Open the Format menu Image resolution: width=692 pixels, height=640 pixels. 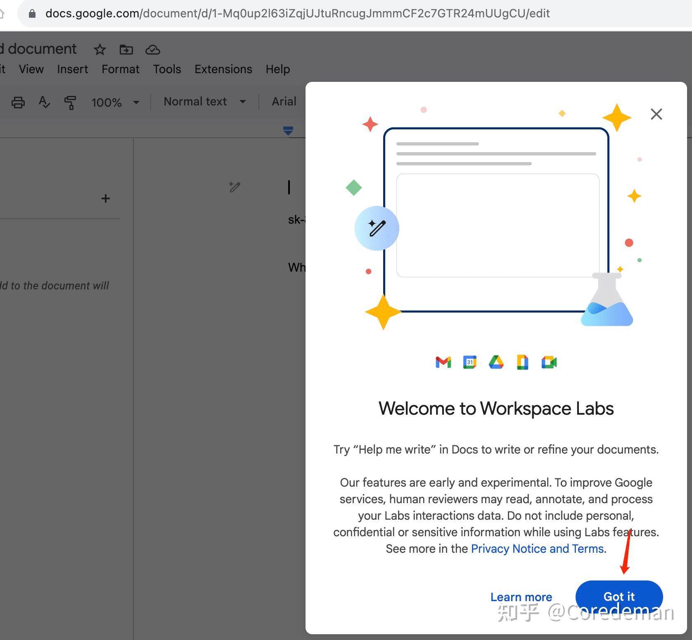120,69
